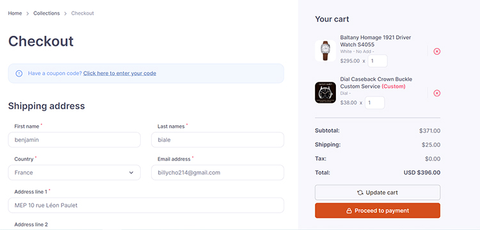Expand the Country dropdown showing France
The width and height of the screenshot is (480, 230).
coord(74,172)
